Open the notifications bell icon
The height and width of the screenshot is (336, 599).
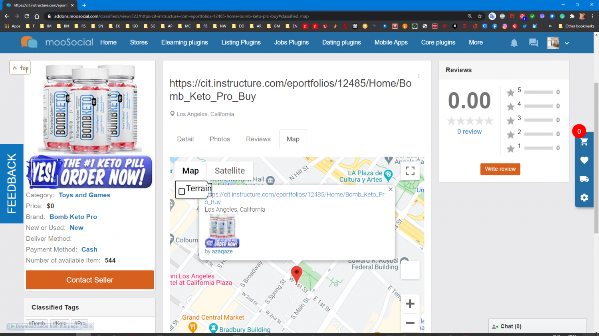pos(514,43)
